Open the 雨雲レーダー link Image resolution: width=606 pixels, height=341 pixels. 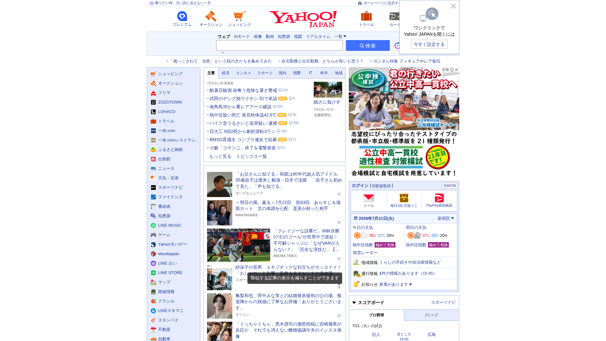[365, 253]
